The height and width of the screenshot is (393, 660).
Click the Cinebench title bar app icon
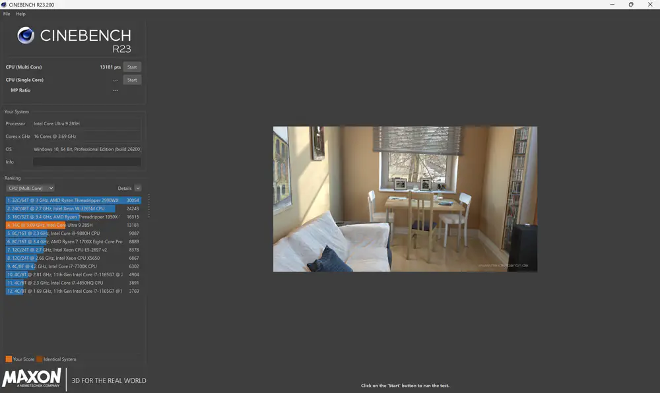tap(4, 5)
